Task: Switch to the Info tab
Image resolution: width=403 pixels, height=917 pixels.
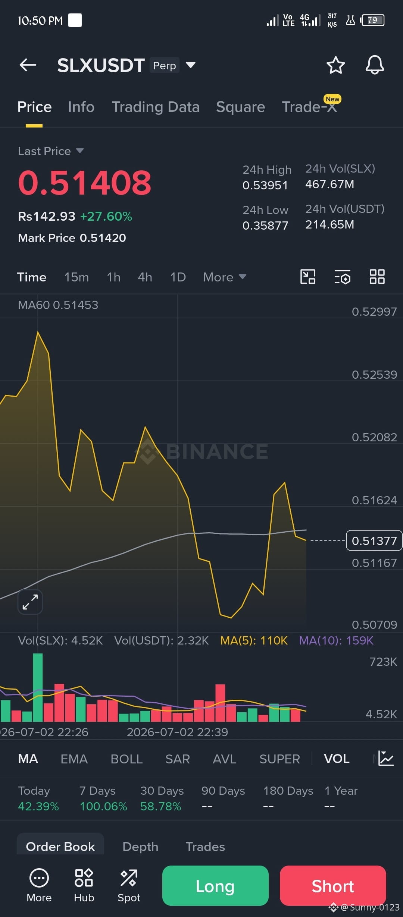Action: pos(81,107)
